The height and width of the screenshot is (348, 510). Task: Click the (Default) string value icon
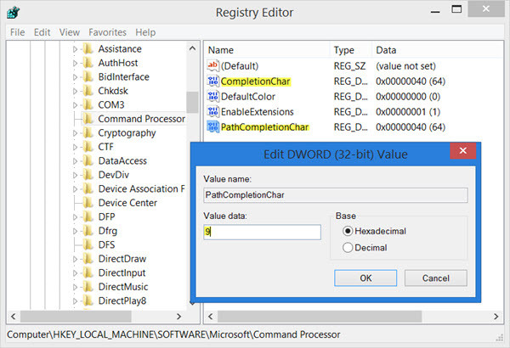pos(212,65)
